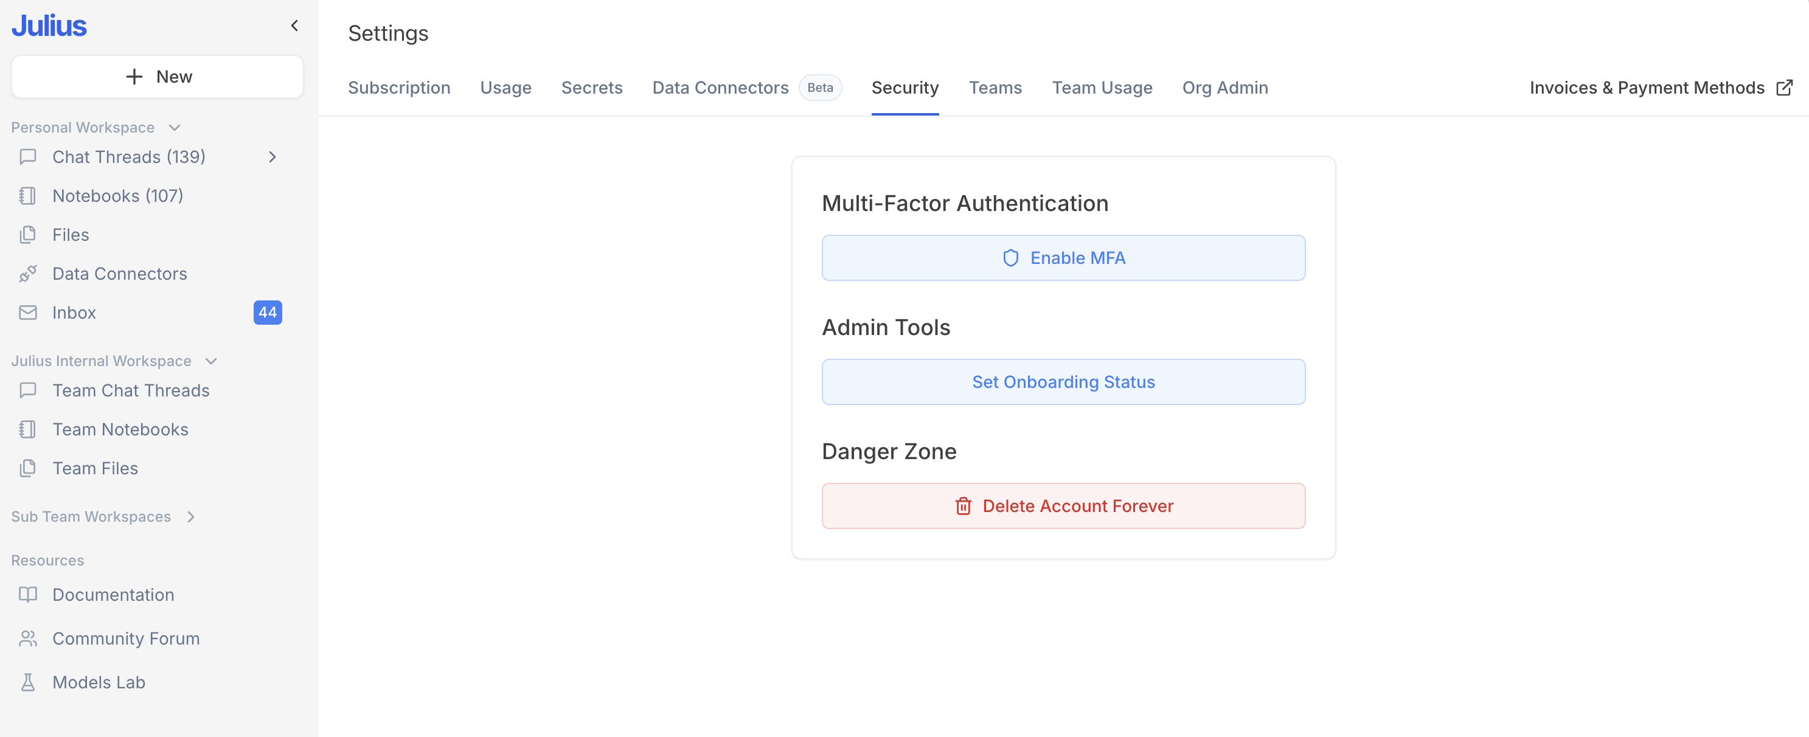Click the Personal Workspace label
The width and height of the screenshot is (1809, 737).
coord(83,128)
